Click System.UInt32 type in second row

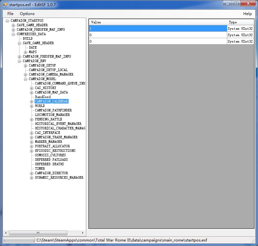(x=240, y=35)
